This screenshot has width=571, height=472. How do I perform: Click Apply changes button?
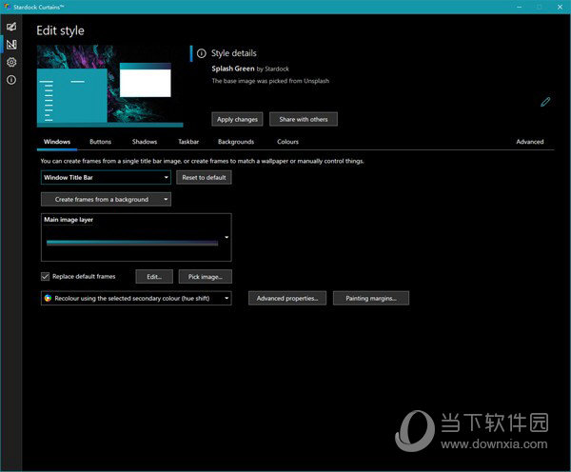coord(237,119)
